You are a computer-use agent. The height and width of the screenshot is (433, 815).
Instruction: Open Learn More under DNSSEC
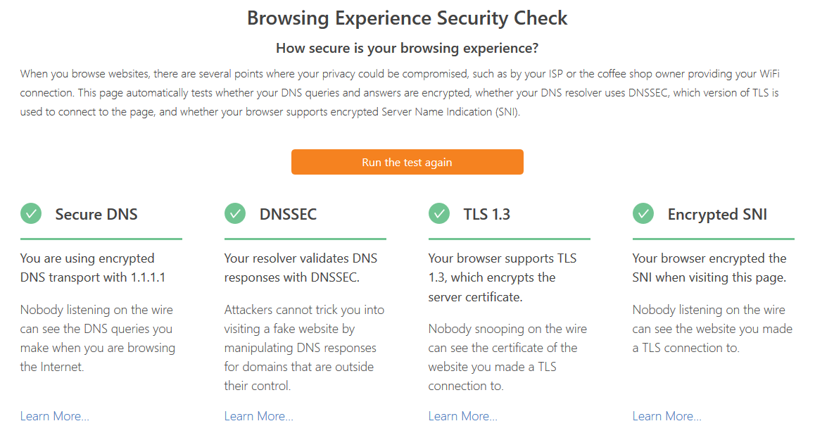259,416
